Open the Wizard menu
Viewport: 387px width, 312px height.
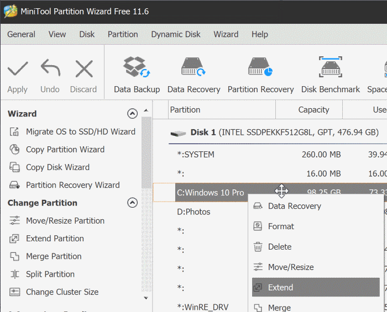[226, 34]
